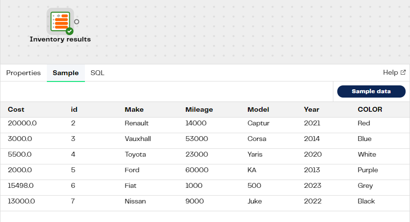Open the Help external link icon
The height and width of the screenshot is (222, 410).
[403, 72]
